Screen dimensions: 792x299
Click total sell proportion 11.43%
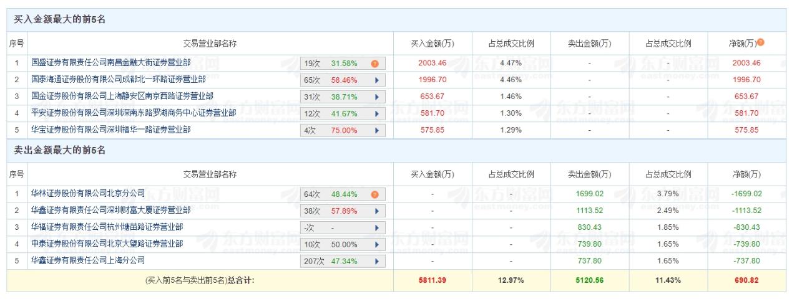point(668,280)
